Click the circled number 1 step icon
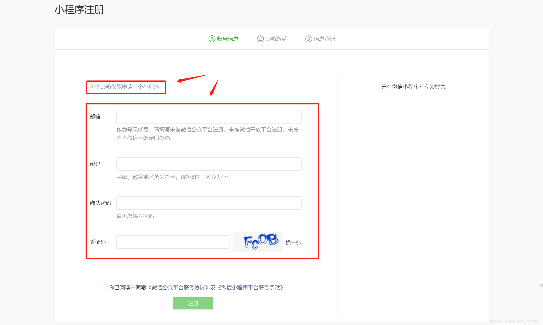Image resolution: width=543 pixels, height=325 pixels. pos(212,39)
